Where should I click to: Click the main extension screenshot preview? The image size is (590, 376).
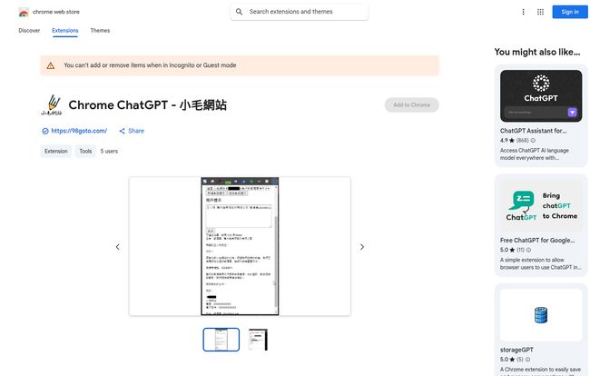coord(240,246)
